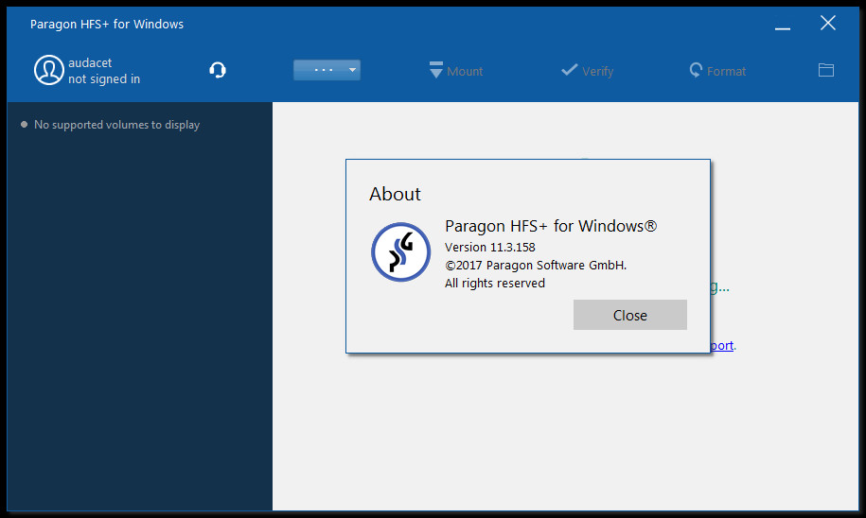This screenshot has width=866, height=518.
Task: Close the Paragon HFS+ for Windows window
Action: (828, 23)
